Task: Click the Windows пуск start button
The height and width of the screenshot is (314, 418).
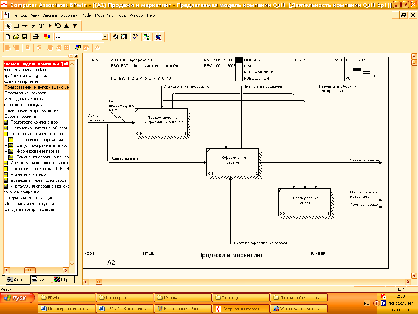Action: [x=17, y=298]
